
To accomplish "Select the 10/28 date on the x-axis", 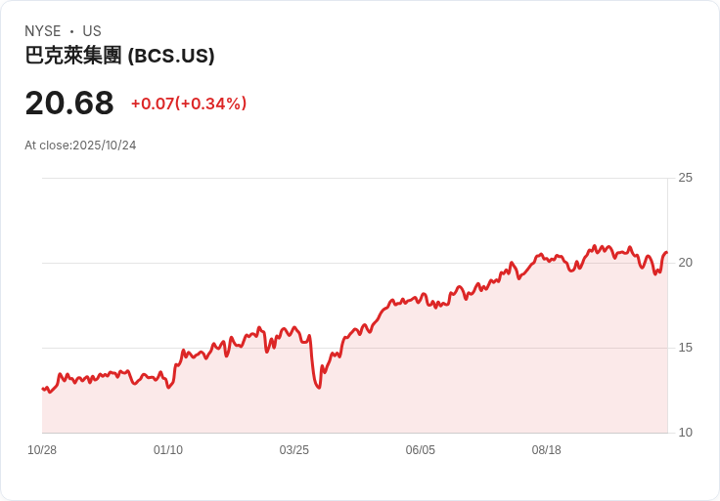I will (x=42, y=450).
